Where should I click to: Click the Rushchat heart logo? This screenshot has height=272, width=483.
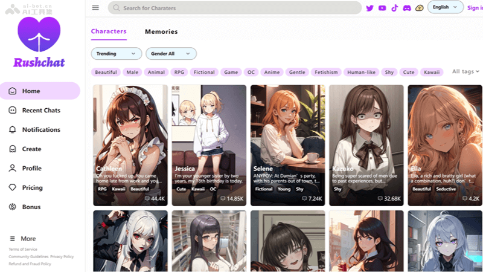pyautogui.click(x=39, y=35)
